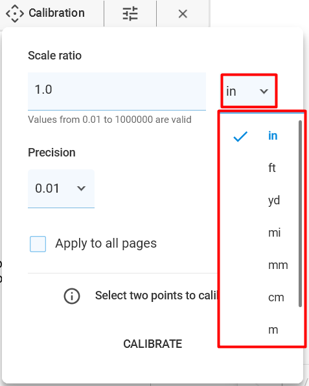Screen dimensions: 309x386
Task: Enable Apply to all pages checkbox
Action: click(38, 244)
